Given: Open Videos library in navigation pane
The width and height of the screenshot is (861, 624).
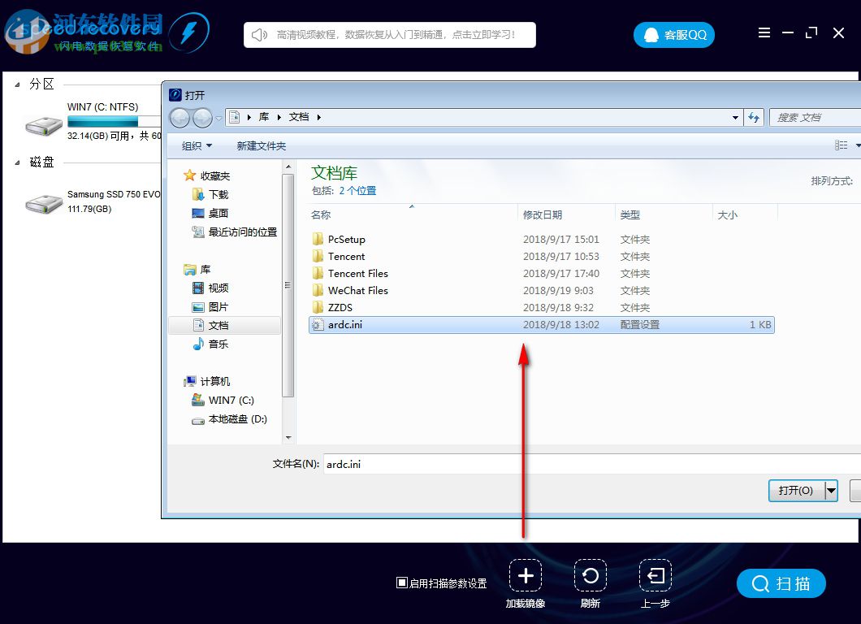Looking at the screenshot, I should click(210, 288).
